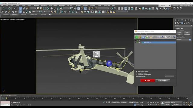Choose Select and Rotate in second toolbar row
This screenshot has height=108, width=193.
pos(24,12)
